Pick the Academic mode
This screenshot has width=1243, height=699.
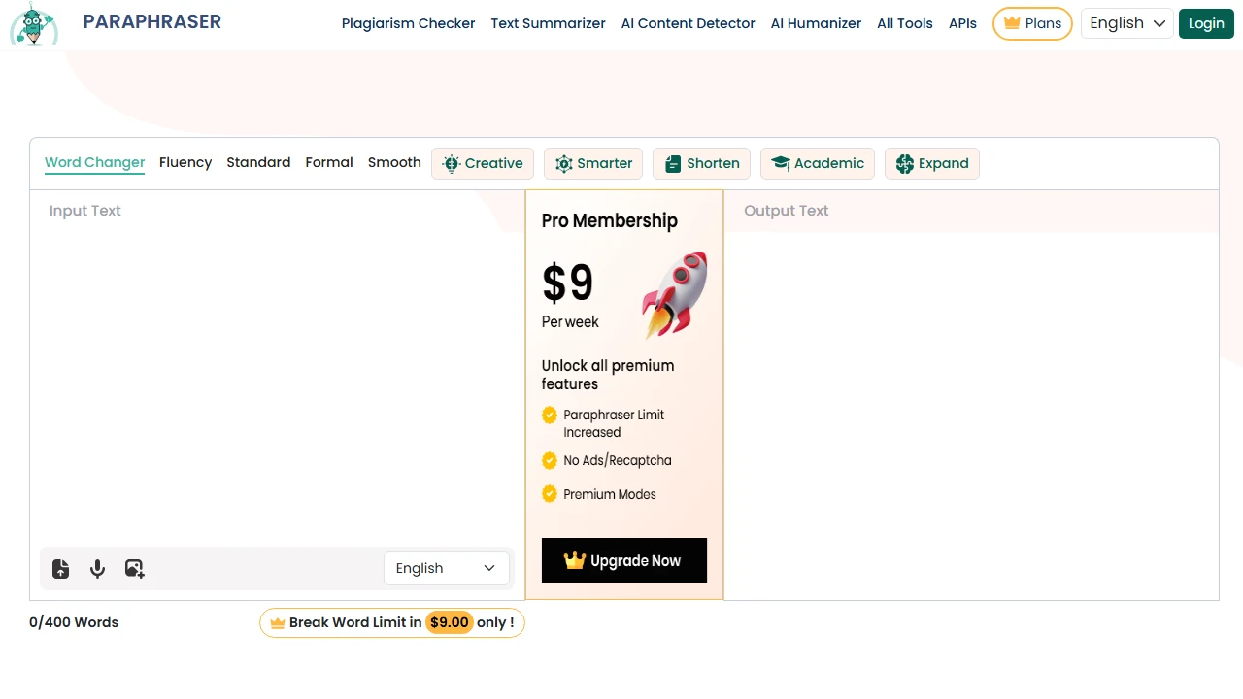tap(818, 163)
